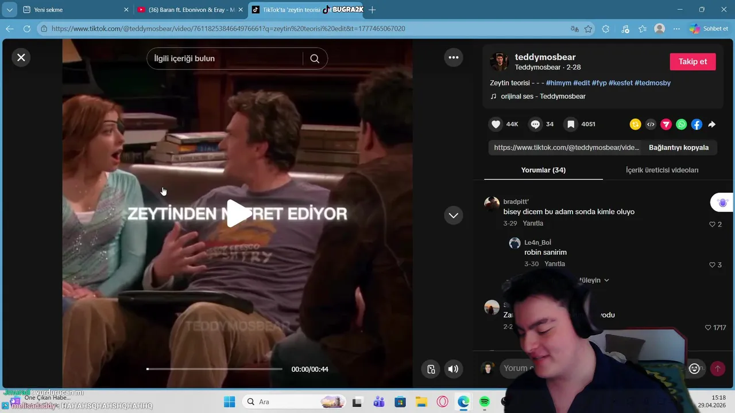Open the #kesfet hashtag

(620, 83)
